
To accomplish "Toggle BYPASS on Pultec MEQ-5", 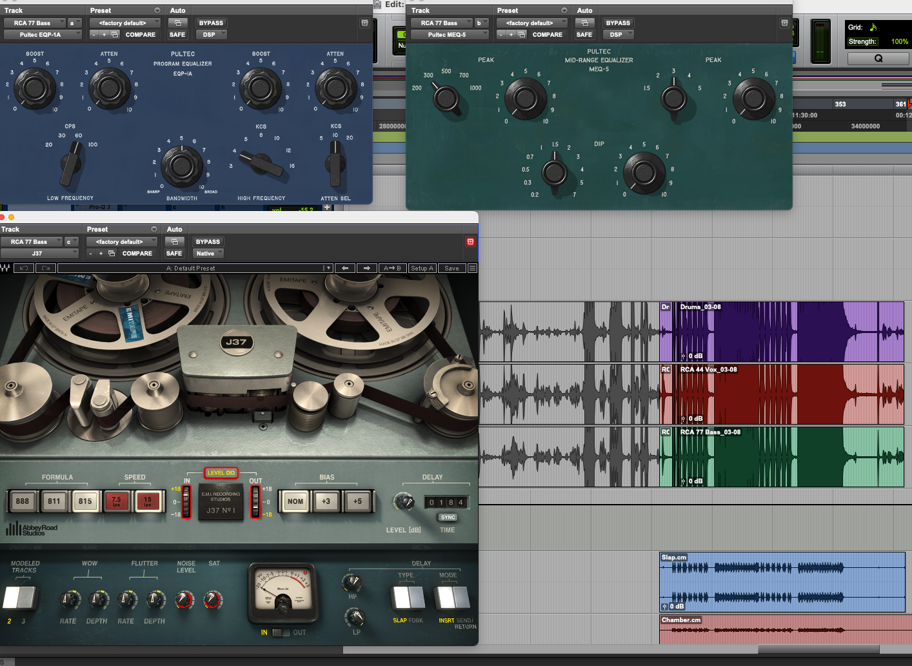I will coord(618,23).
